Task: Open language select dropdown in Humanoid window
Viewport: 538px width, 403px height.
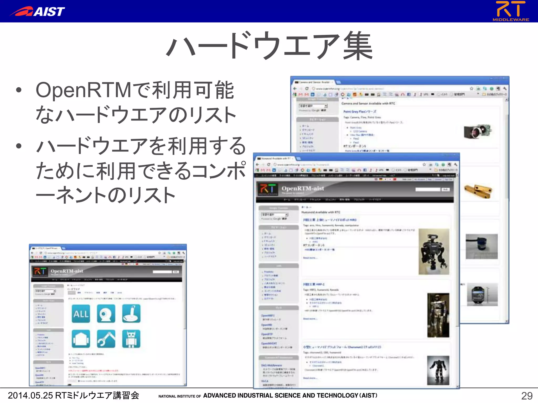Action: tap(275, 214)
